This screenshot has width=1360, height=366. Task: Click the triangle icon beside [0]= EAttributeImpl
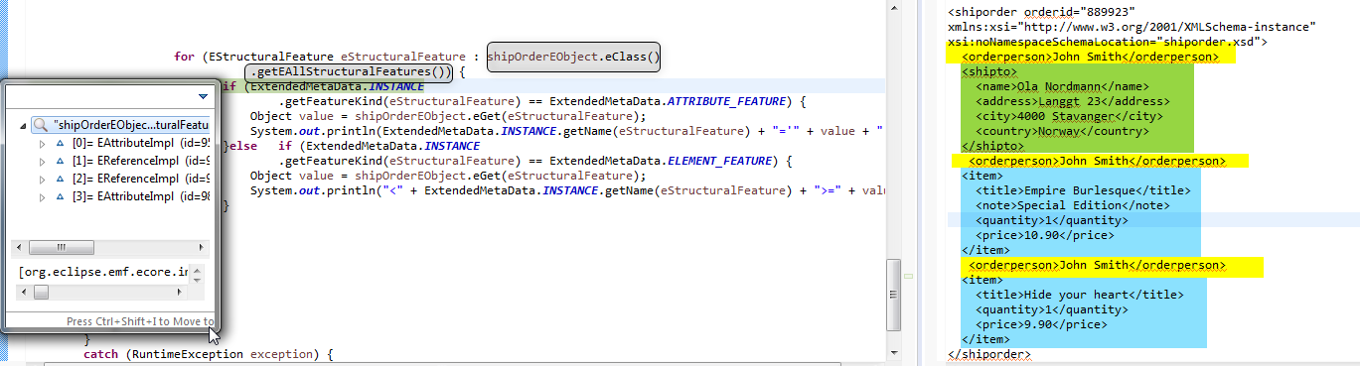(61, 144)
